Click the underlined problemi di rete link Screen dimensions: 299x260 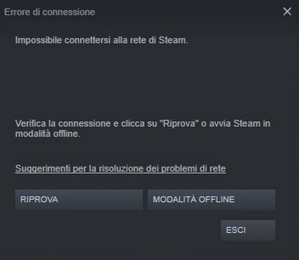click(x=193, y=169)
